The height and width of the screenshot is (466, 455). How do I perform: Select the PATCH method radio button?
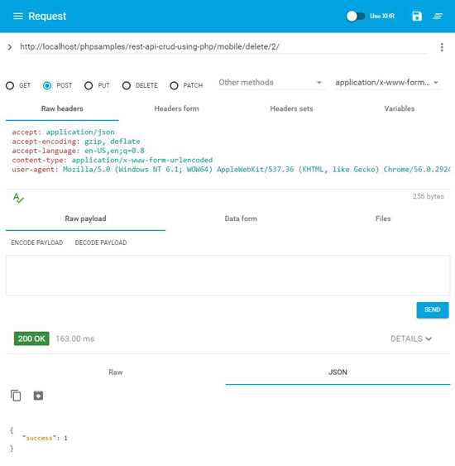click(x=174, y=85)
